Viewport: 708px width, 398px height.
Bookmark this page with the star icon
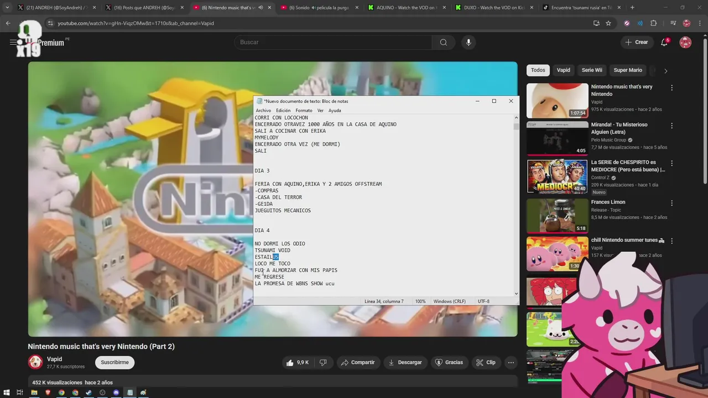pyautogui.click(x=608, y=23)
